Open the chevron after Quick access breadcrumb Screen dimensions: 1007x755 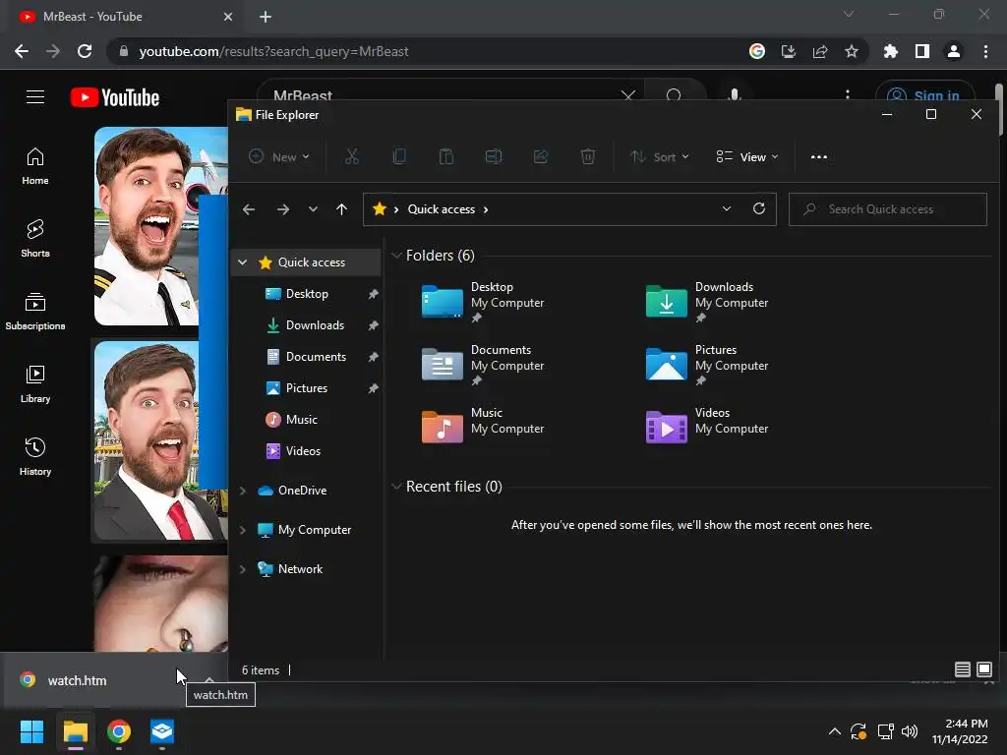pyautogui.click(x=486, y=209)
